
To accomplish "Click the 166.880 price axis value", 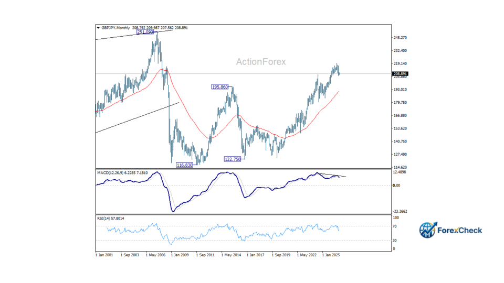I will [400, 115].
